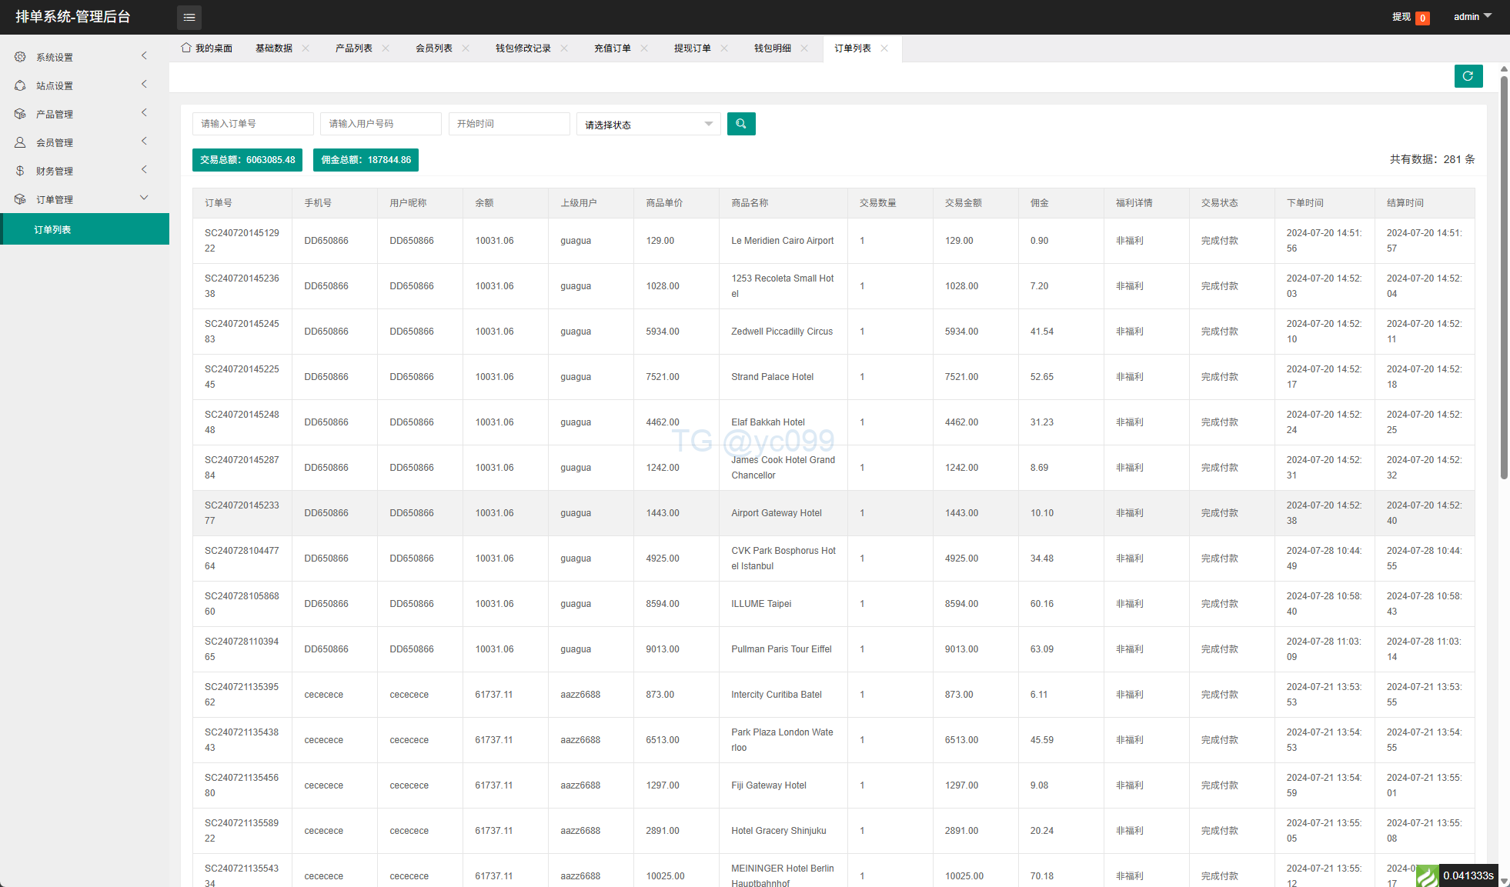Click the home icon on 我的桌面 tab
Image resolution: width=1510 pixels, height=887 pixels.
coord(186,48)
